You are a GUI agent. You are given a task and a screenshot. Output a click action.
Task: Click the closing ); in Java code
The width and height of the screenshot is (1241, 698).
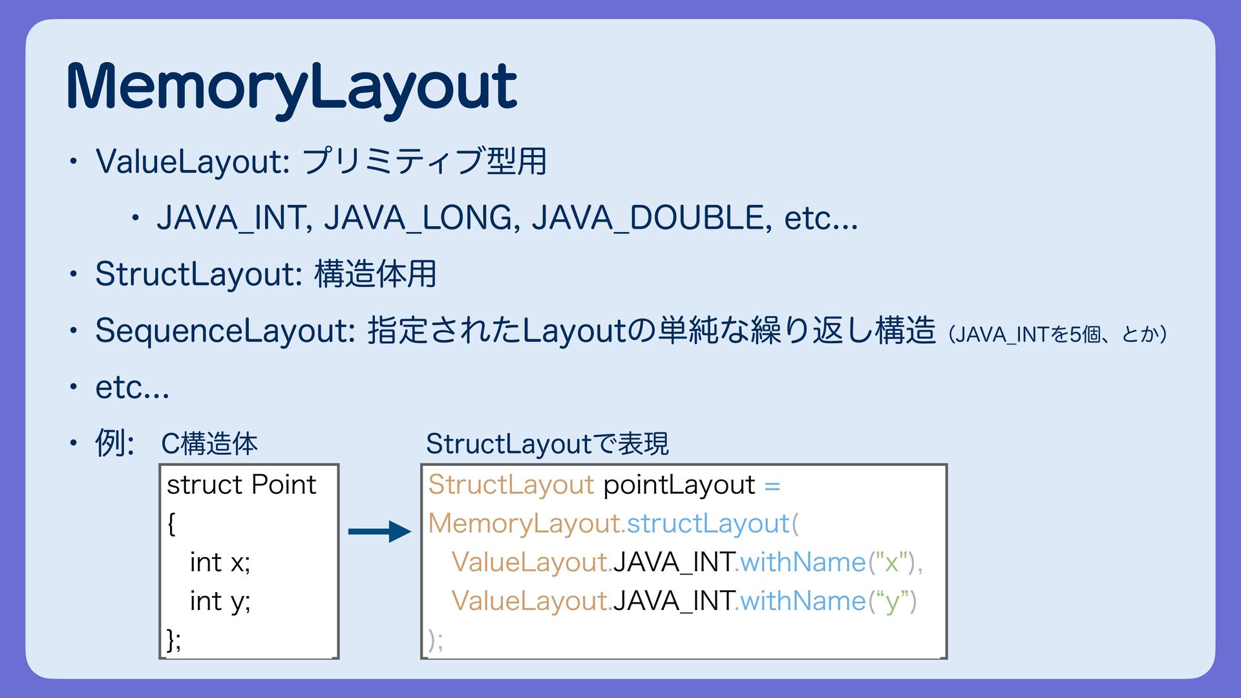(x=436, y=640)
